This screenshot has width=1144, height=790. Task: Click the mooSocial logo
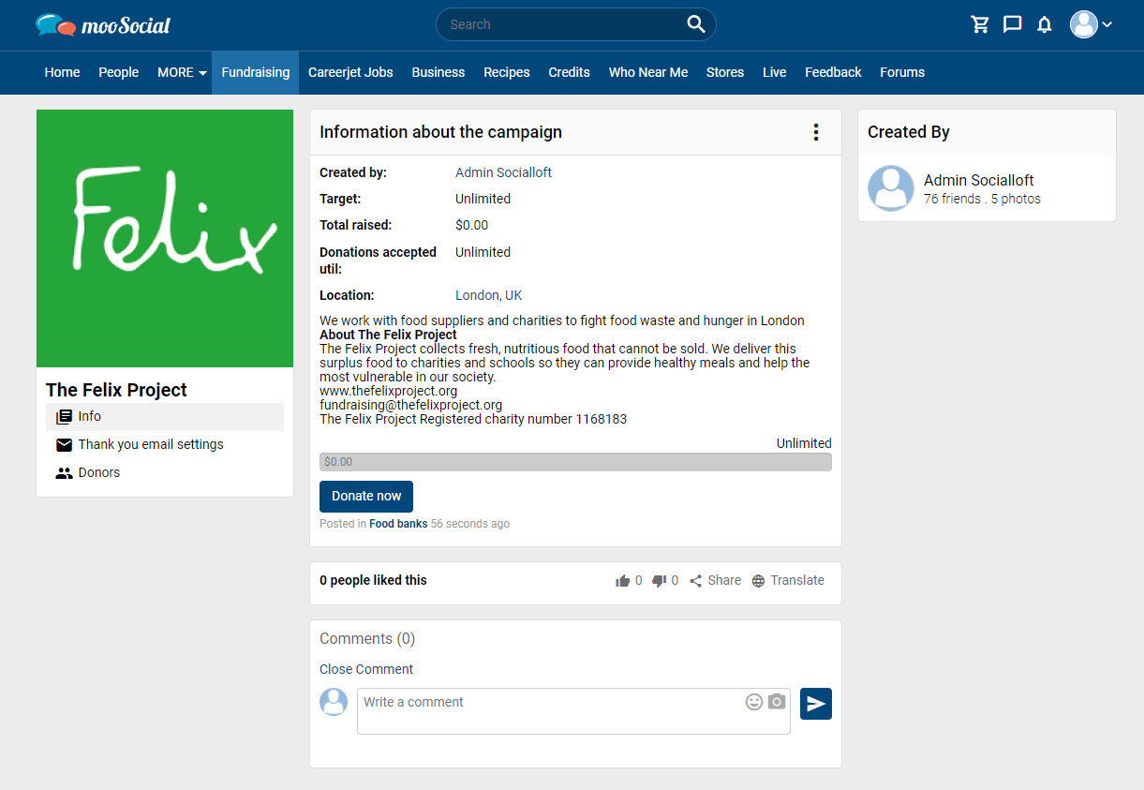(103, 25)
